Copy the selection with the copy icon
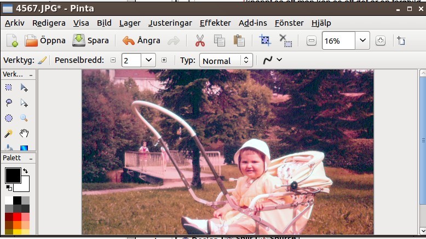The width and height of the screenshot is (426, 239). pyautogui.click(x=219, y=40)
